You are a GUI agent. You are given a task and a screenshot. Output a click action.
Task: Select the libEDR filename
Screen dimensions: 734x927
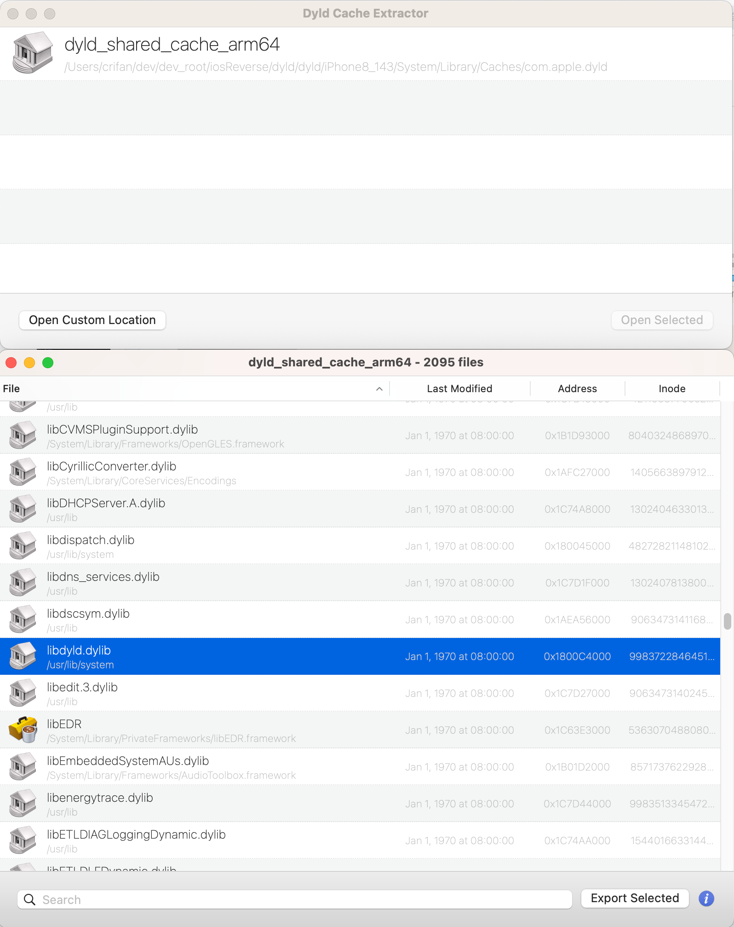point(64,724)
